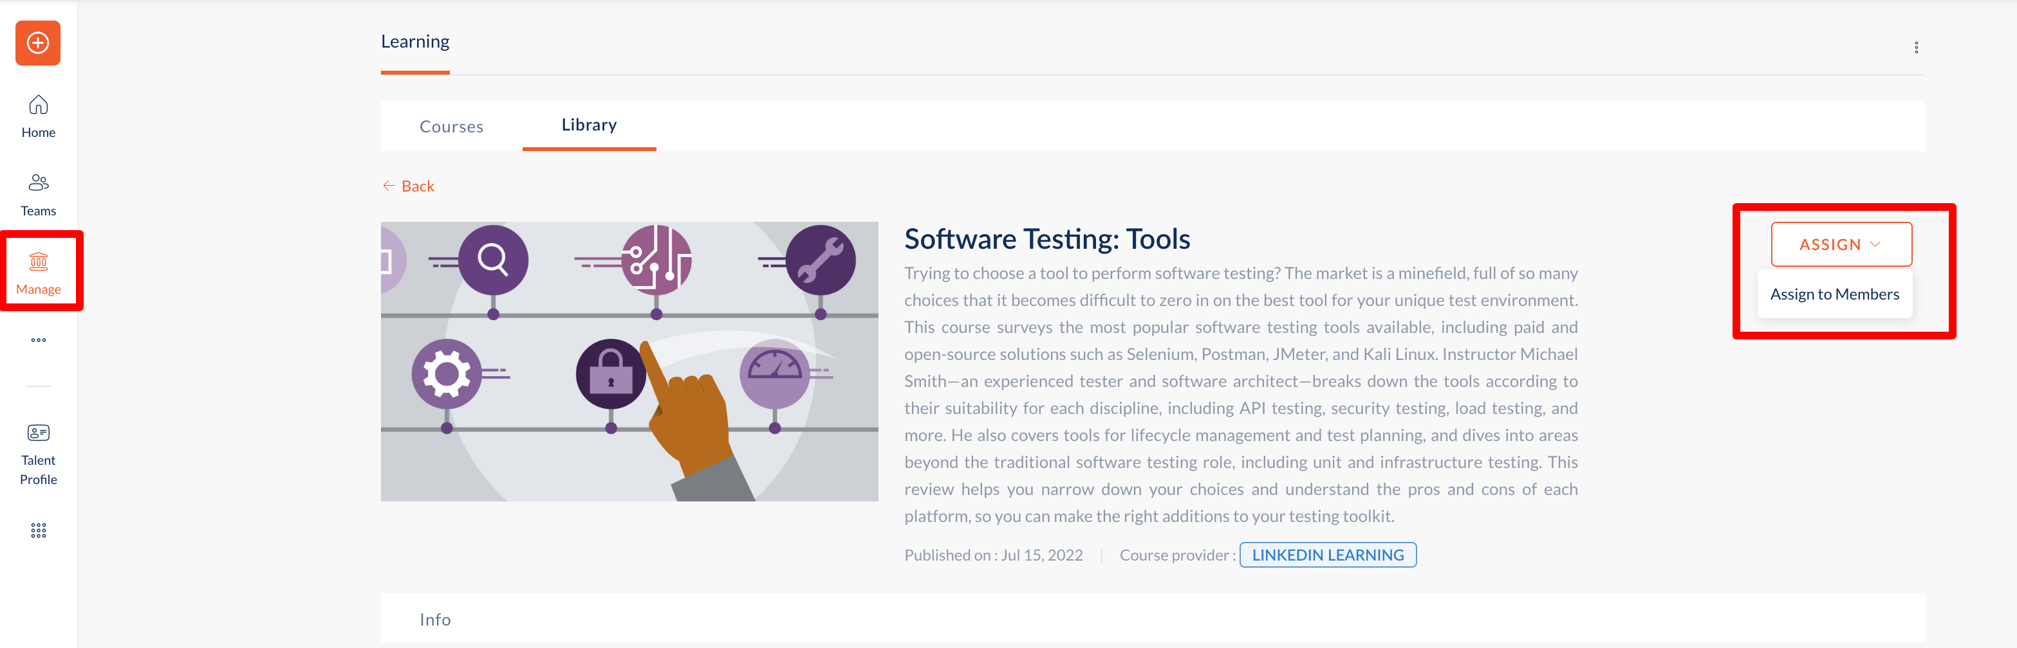Click the Software Testing: Tools title
The image size is (2017, 648).
(x=1047, y=239)
